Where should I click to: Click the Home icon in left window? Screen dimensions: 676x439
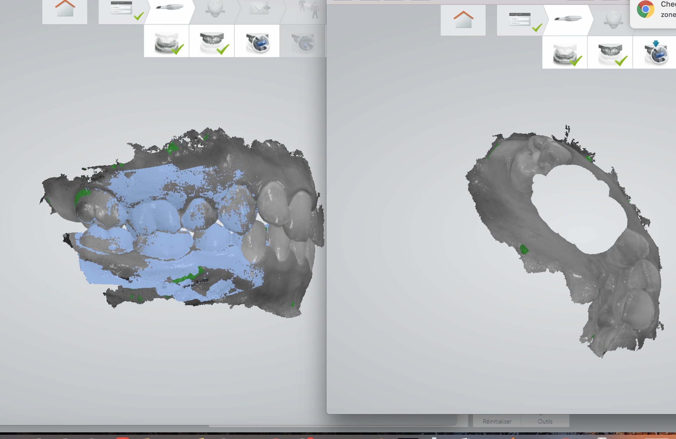(x=65, y=11)
